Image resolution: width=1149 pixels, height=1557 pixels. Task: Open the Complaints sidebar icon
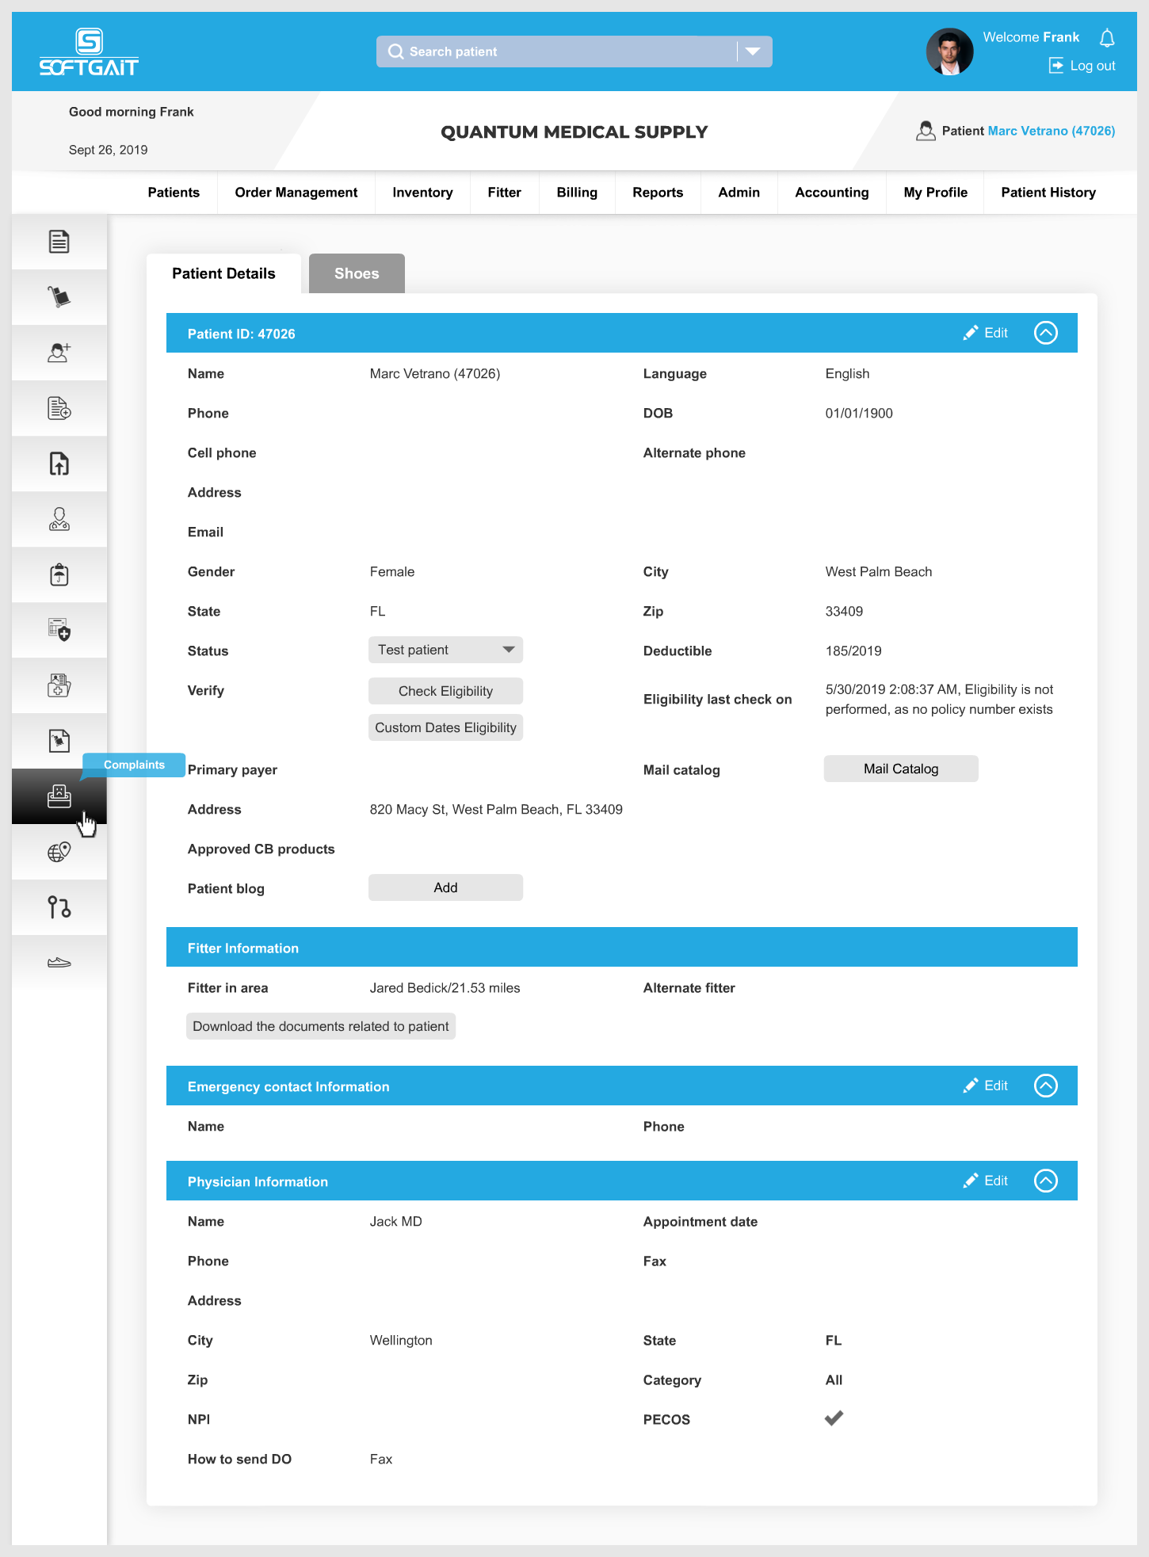pos(59,796)
